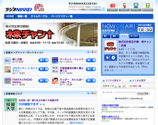Select the radionikkei.jp radio button
158x125 pixels.
tap(128, 99)
